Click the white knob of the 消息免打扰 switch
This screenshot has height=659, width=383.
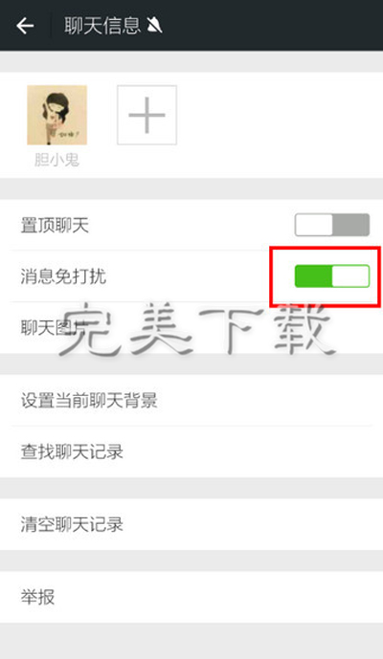point(350,276)
